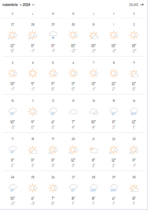
Task: Select the cloudy icon on November 13
Action: [x=73, y=112]
